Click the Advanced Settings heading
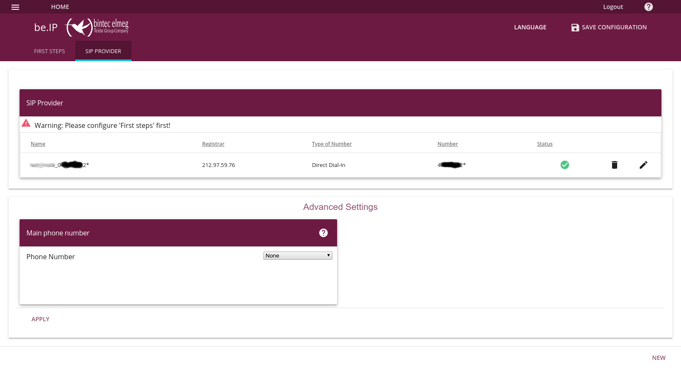 (340, 207)
